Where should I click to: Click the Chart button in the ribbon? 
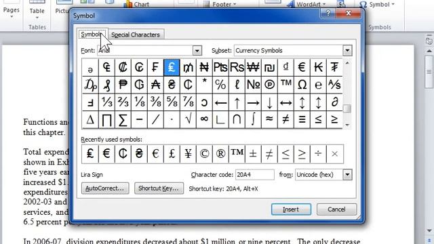(136, 4)
